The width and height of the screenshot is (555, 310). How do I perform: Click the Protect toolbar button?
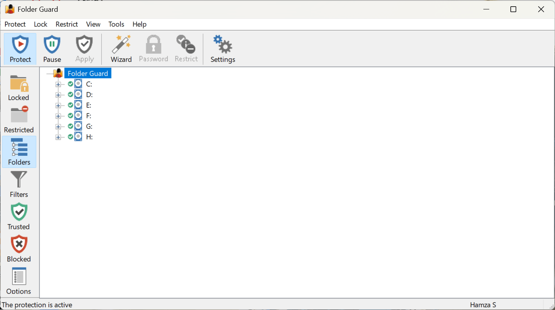click(x=20, y=49)
